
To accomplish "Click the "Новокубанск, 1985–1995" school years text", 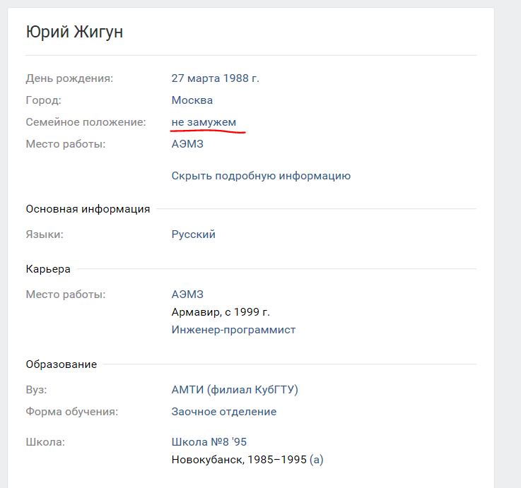I will 239,460.
